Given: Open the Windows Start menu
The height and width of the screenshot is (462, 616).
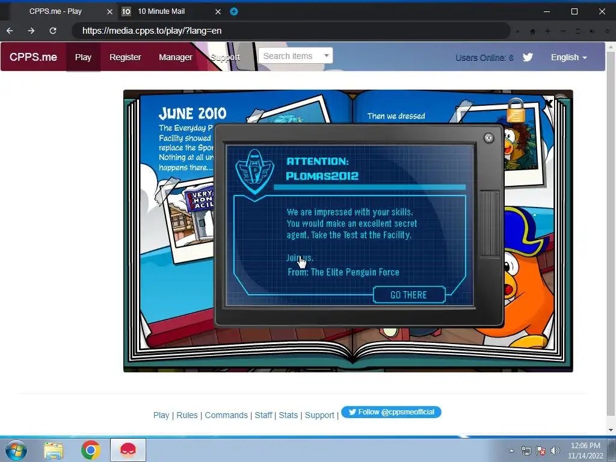Looking at the screenshot, I should pos(16,450).
